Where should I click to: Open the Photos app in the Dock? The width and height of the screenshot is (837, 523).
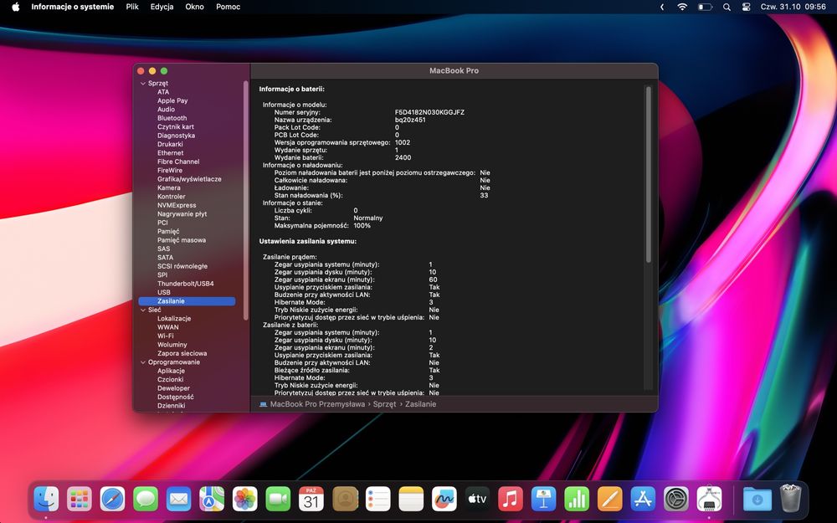(245, 500)
